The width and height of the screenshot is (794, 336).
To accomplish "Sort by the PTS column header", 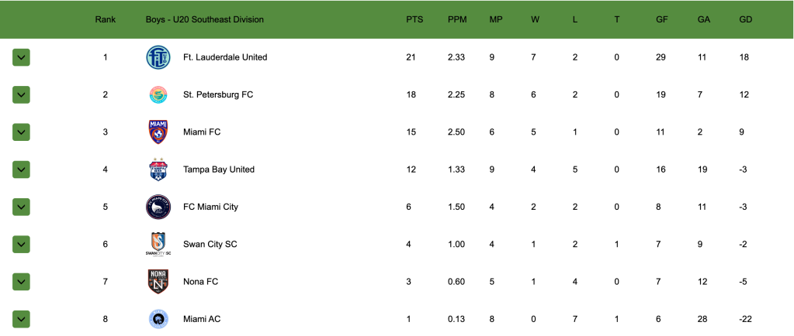I will [x=414, y=19].
